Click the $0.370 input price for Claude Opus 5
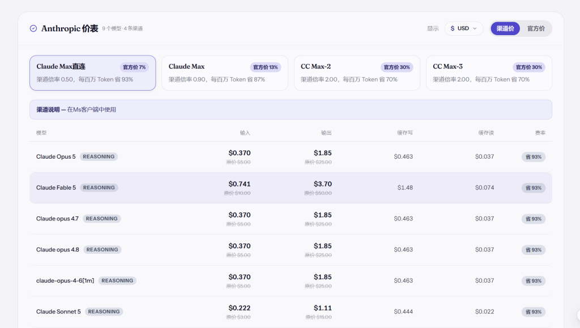The width and height of the screenshot is (580, 328). tap(240, 153)
